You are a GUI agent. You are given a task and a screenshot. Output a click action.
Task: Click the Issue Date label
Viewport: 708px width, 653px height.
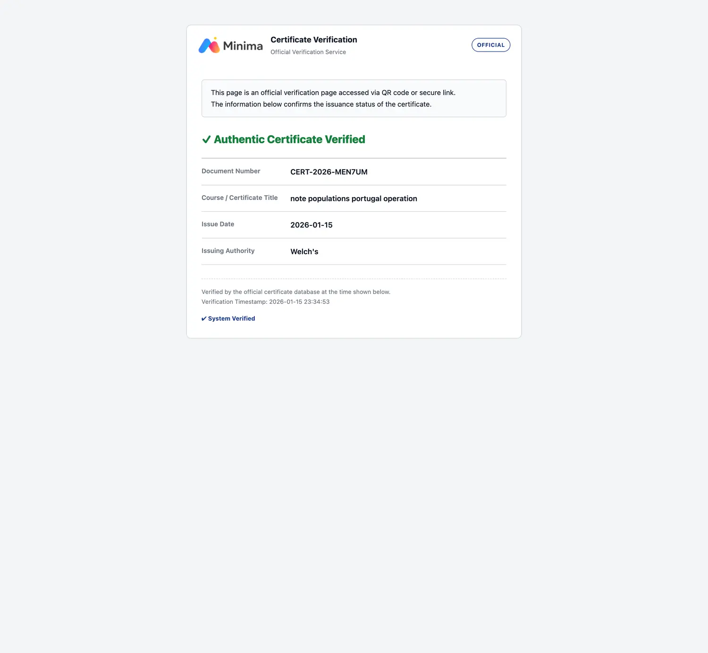pyautogui.click(x=218, y=224)
